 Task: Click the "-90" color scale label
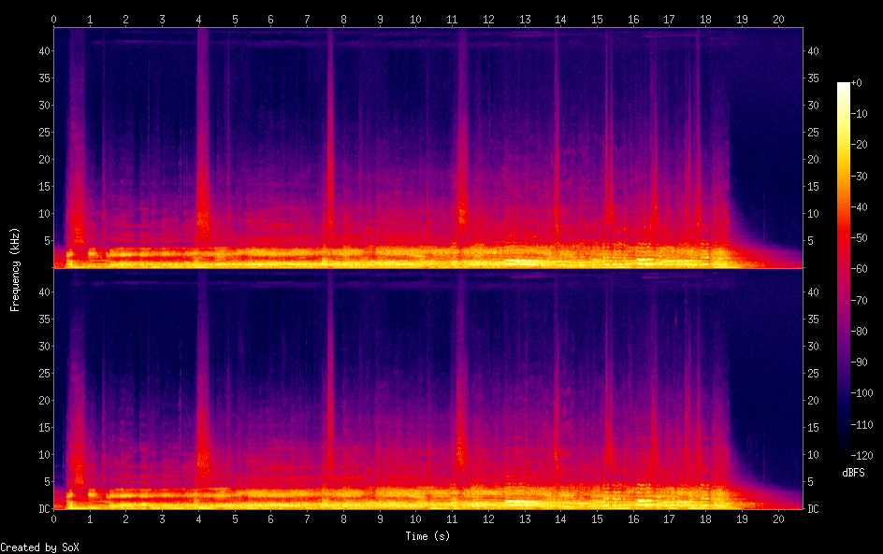coord(859,362)
